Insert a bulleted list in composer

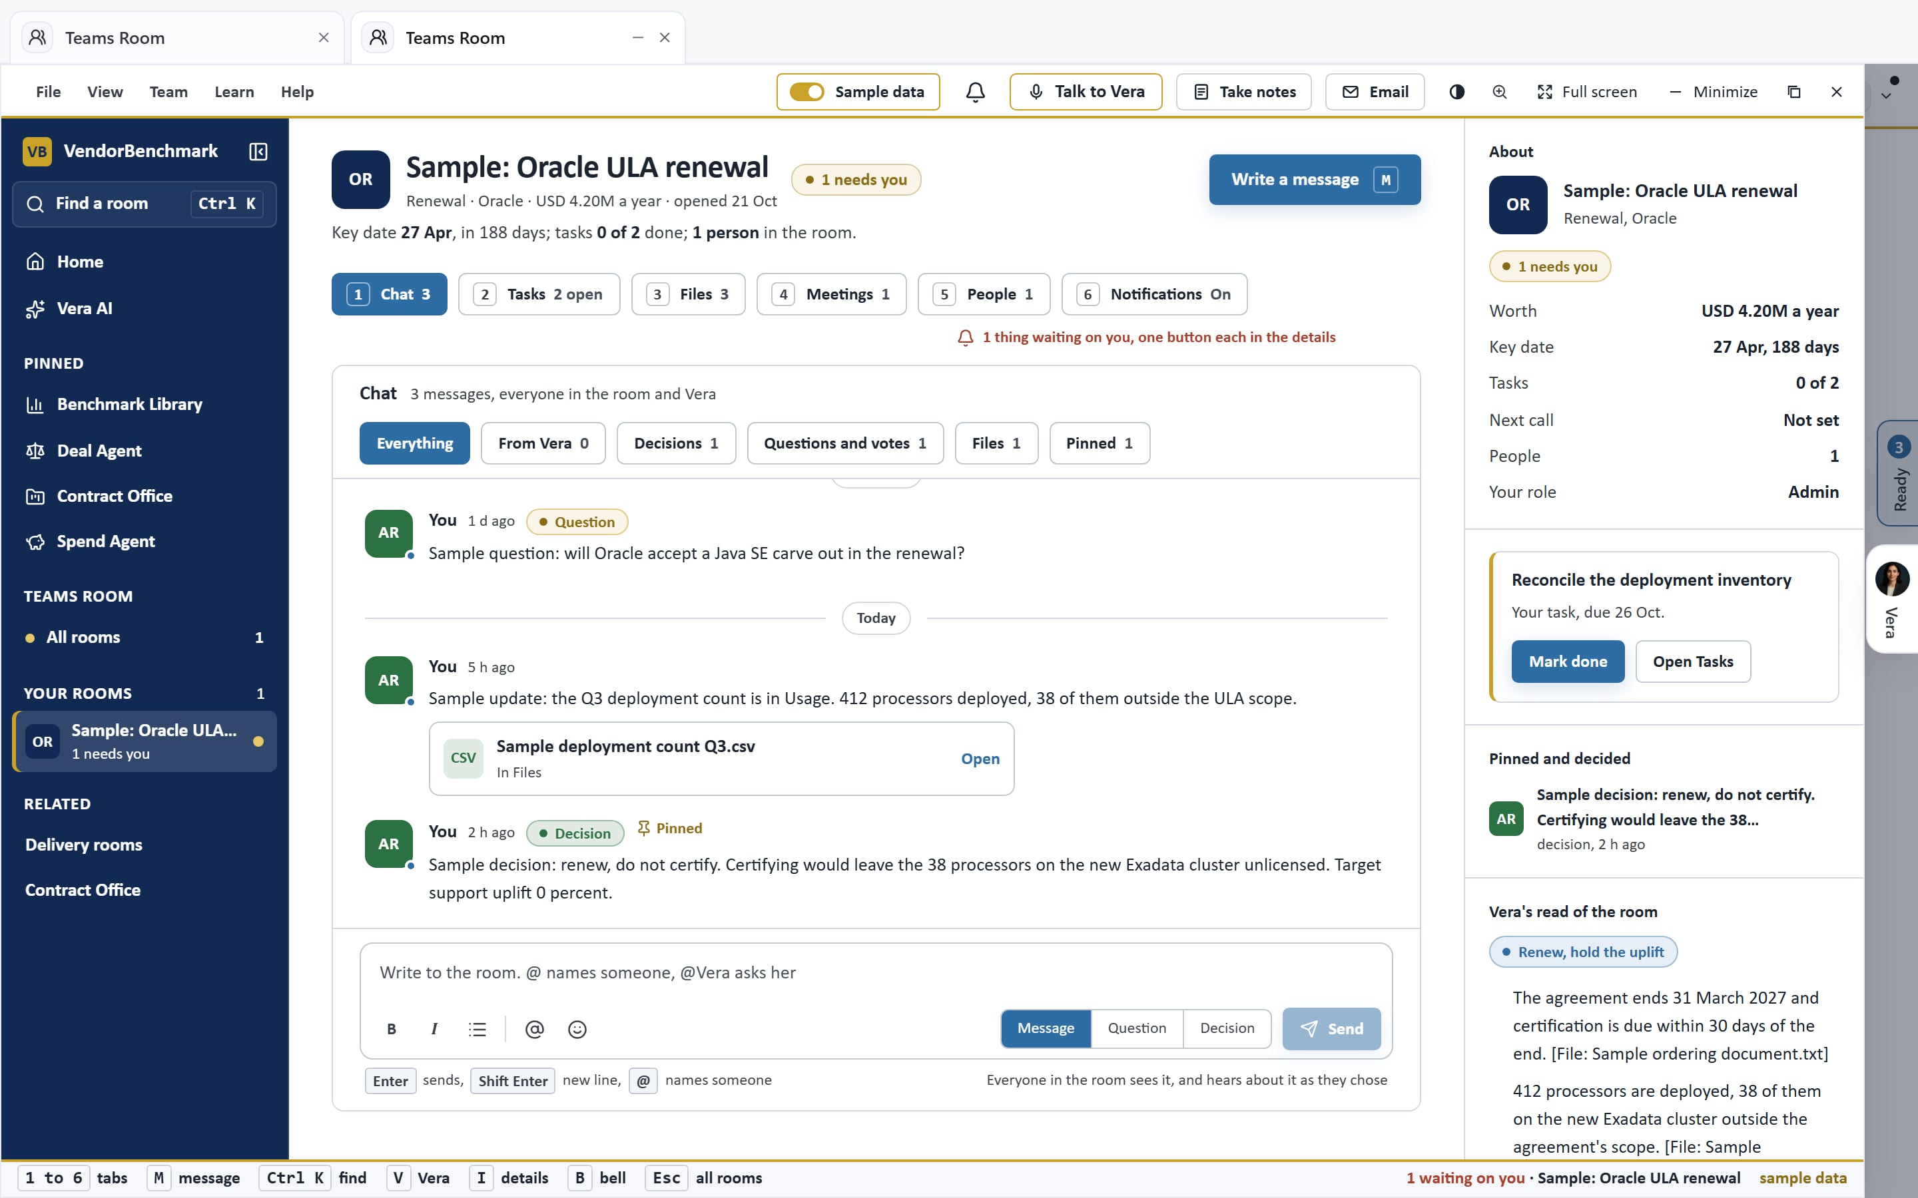pos(476,1028)
